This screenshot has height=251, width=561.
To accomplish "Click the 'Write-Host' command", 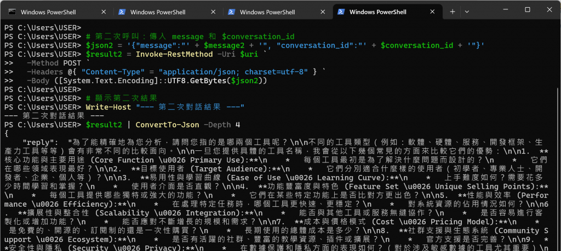I will (x=108, y=107).
